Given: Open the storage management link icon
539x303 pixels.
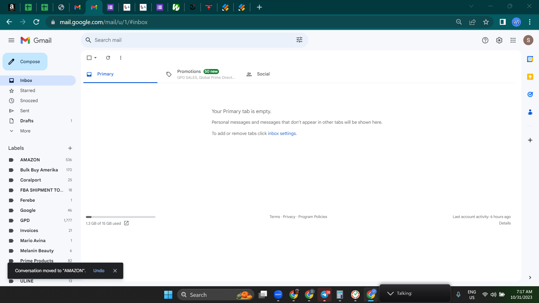Looking at the screenshot, I should (x=126, y=223).
